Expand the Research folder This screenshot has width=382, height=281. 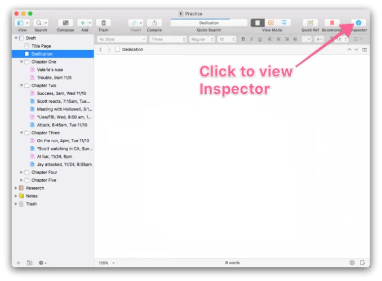pyautogui.click(x=16, y=188)
